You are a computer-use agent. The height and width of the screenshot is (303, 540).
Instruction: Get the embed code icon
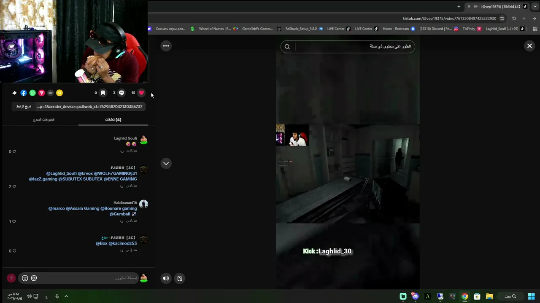[x=51, y=93]
